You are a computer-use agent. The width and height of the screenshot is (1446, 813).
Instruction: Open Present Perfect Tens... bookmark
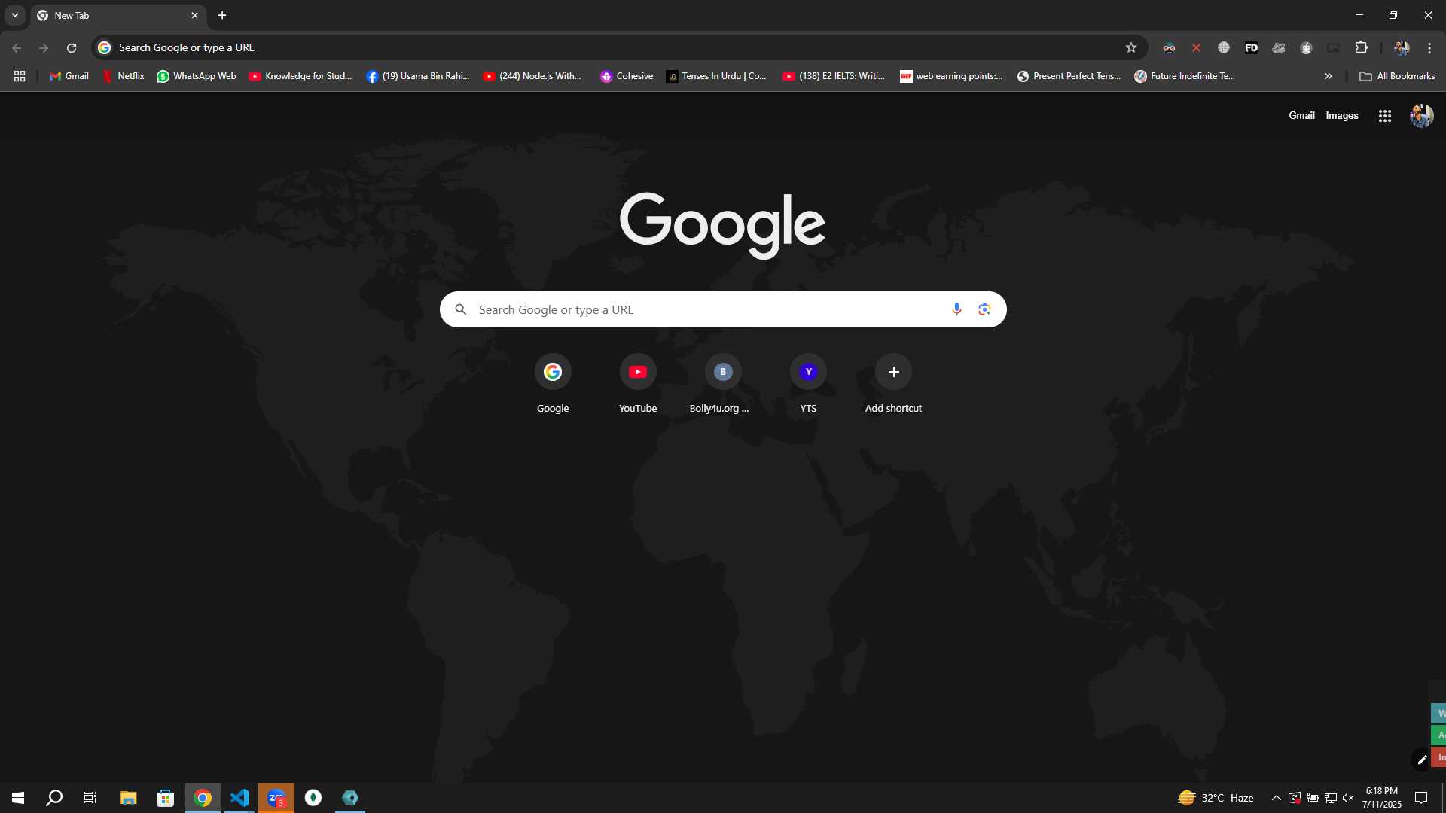click(x=1069, y=76)
